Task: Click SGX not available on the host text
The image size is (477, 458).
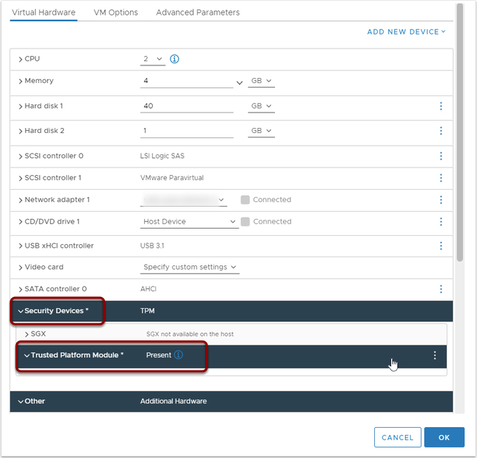Action: [x=190, y=334]
